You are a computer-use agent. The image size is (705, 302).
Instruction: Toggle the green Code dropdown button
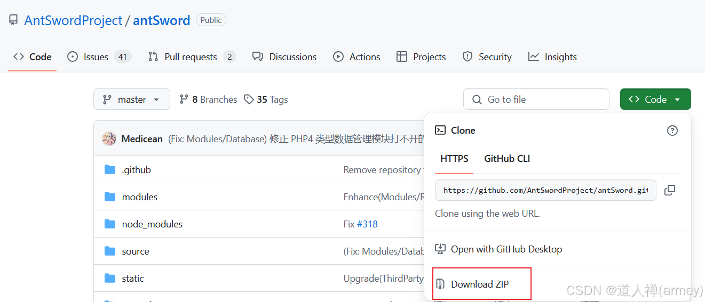pos(655,99)
